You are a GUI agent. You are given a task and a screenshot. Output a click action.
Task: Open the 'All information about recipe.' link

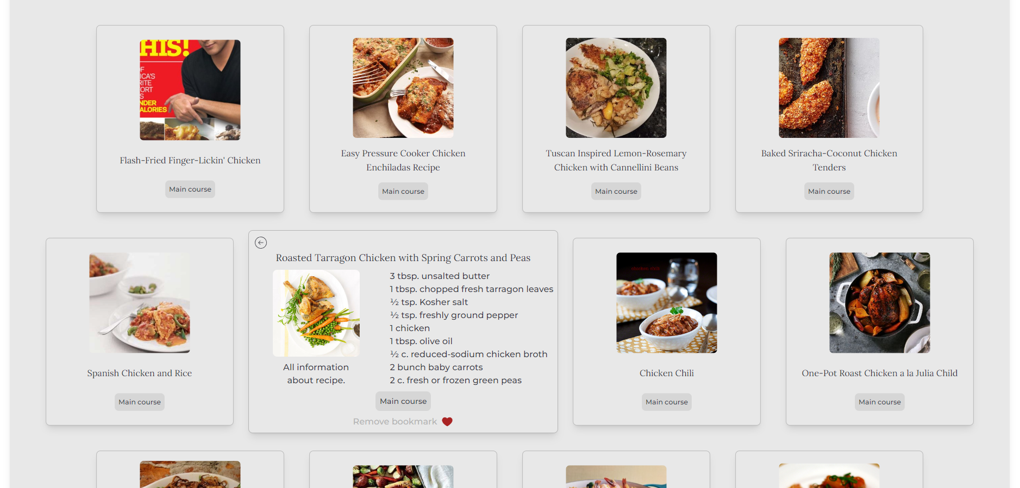coord(316,374)
